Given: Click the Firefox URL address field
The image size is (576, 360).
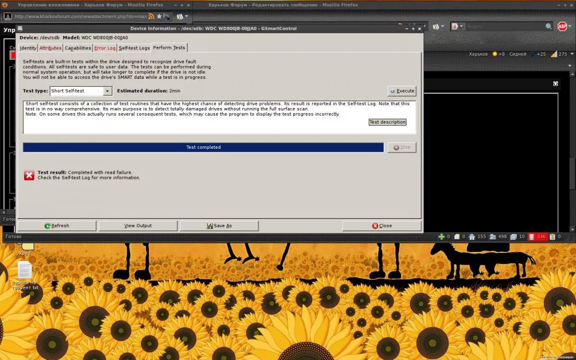Looking at the screenshot, I should (x=81, y=16).
